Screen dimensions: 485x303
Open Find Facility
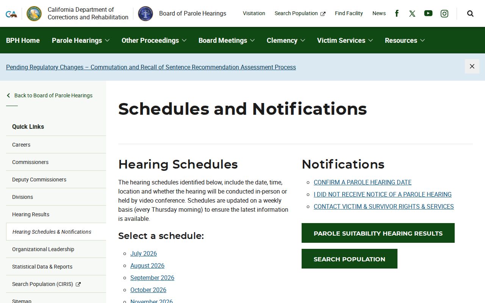point(349,13)
